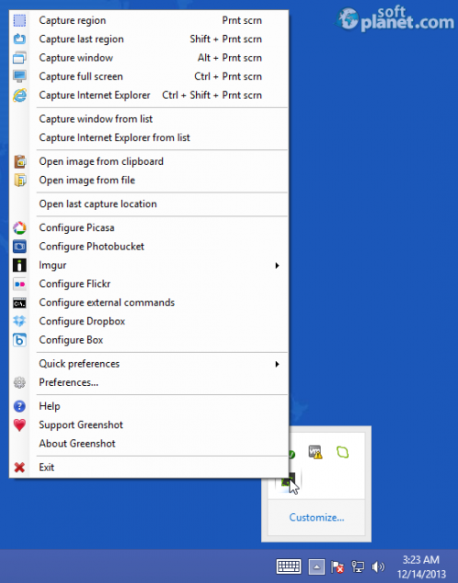This screenshot has width=458, height=583.
Task: Click the warning-badge tray icon in overflow panel
Action: point(315,452)
